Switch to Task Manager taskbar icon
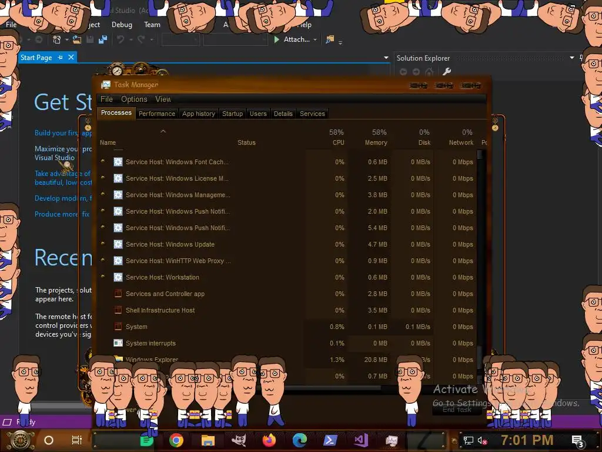 pos(392,440)
